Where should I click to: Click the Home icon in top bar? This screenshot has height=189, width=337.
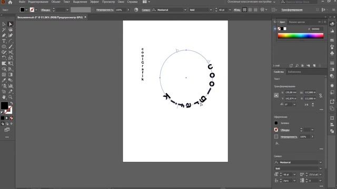tap(10, 2)
